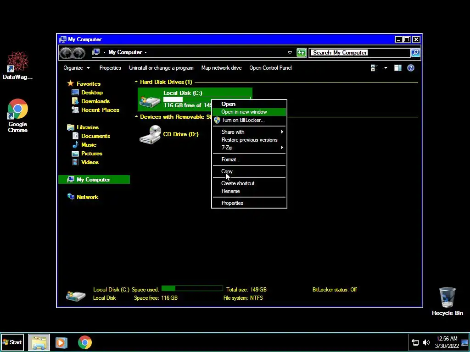Choose Copy from context menu
470x352 pixels.
click(x=249, y=171)
